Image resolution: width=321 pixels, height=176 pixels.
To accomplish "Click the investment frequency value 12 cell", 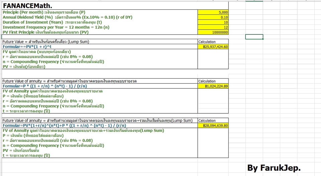I will point(213,27).
